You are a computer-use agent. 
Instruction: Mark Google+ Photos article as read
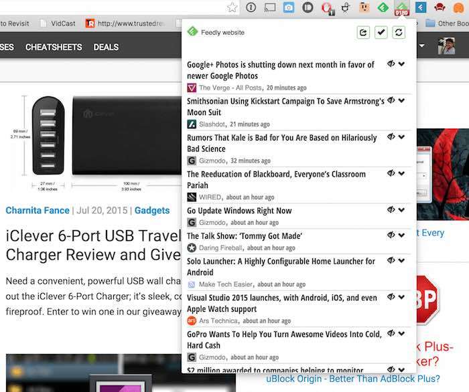pyautogui.click(x=391, y=64)
